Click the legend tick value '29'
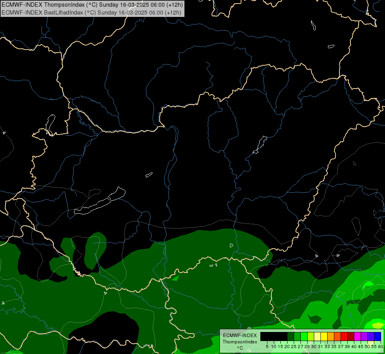The image size is (385, 354). 307,347
